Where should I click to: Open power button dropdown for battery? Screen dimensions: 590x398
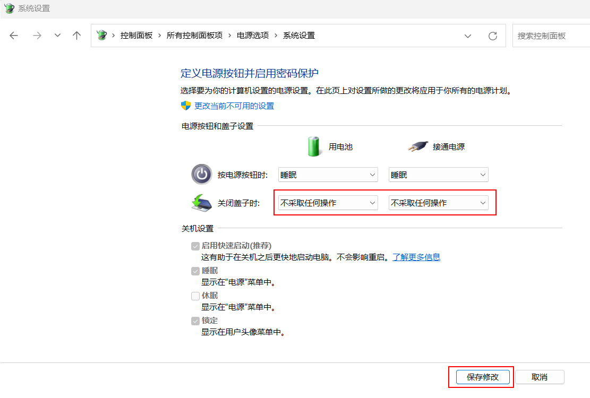pos(328,175)
